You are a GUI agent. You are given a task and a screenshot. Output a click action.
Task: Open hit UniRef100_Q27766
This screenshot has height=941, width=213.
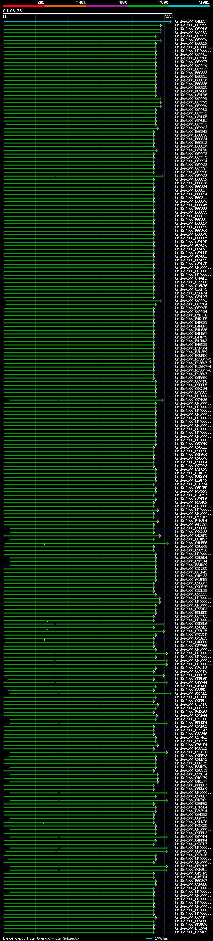point(191,646)
